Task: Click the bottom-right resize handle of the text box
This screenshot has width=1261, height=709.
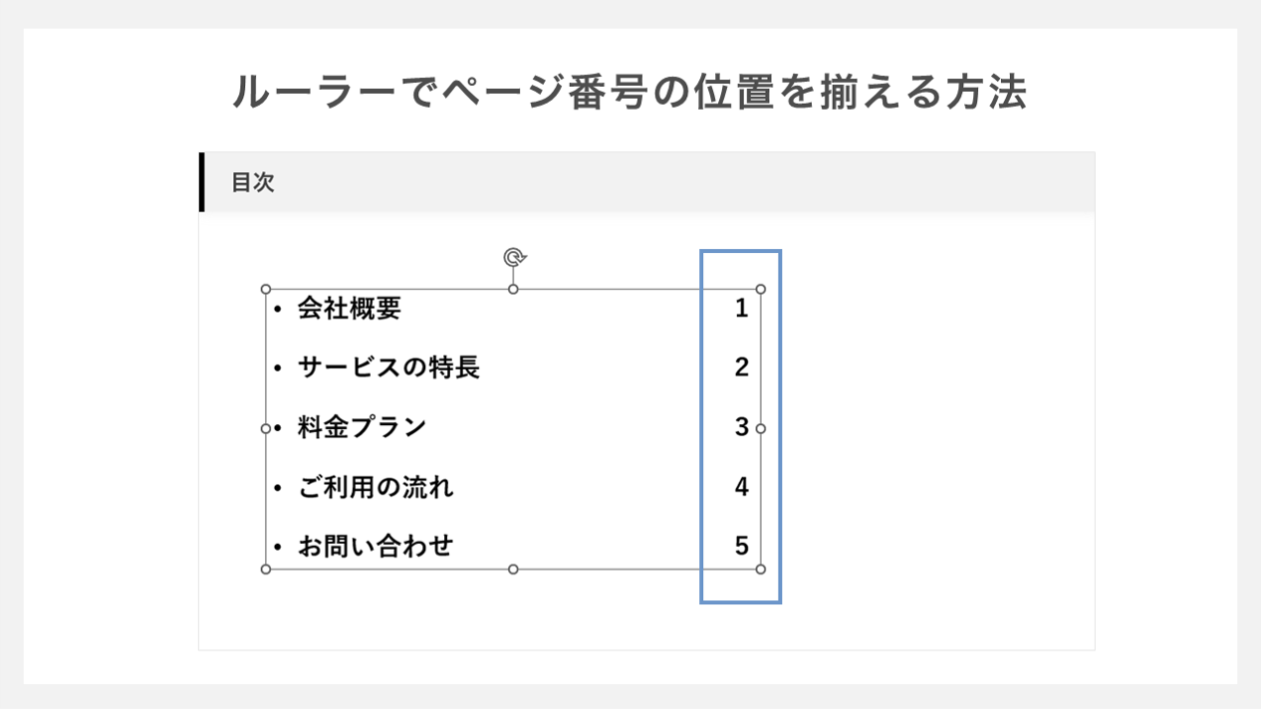Action: (761, 569)
